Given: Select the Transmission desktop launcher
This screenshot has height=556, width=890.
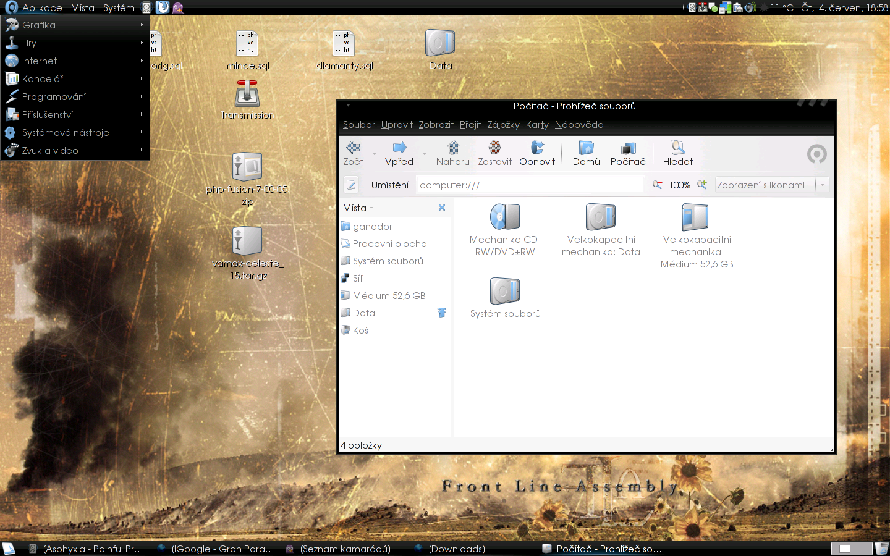Looking at the screenshot, I should click(x=248, y=100).
